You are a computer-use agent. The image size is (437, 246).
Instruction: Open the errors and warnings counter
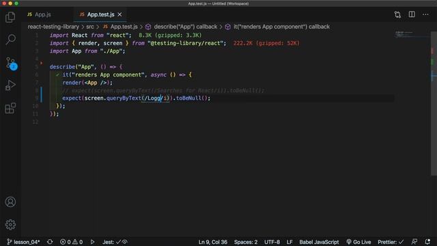[71, 242]
